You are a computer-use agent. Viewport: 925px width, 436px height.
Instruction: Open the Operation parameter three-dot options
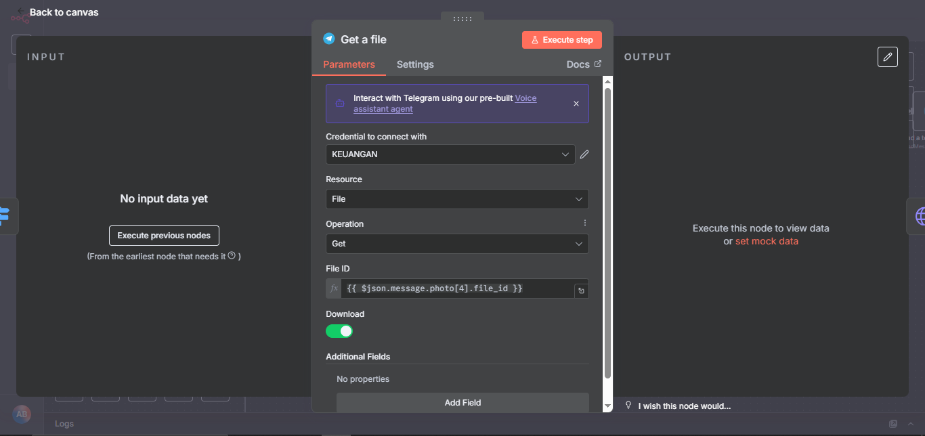click(585, 223)
